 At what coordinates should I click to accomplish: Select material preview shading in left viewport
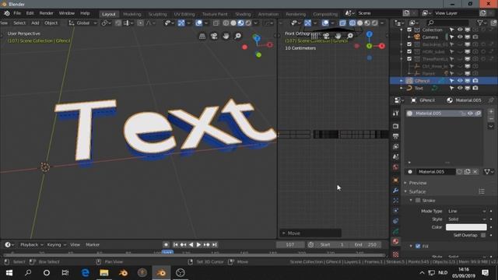point(240,23)
